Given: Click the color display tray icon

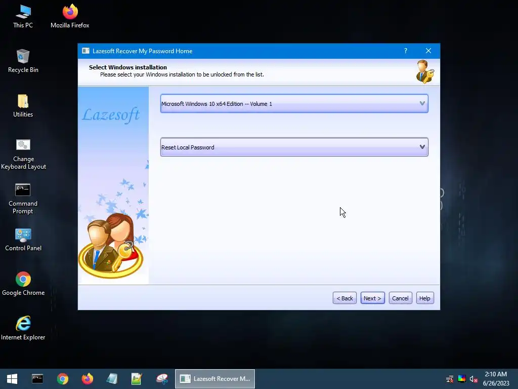Looking at the screenshot, I should coord(462,379).
